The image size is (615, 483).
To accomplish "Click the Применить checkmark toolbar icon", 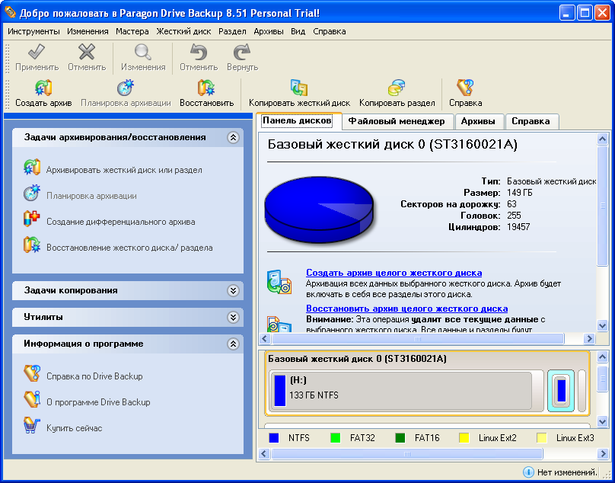I will 37,53.
